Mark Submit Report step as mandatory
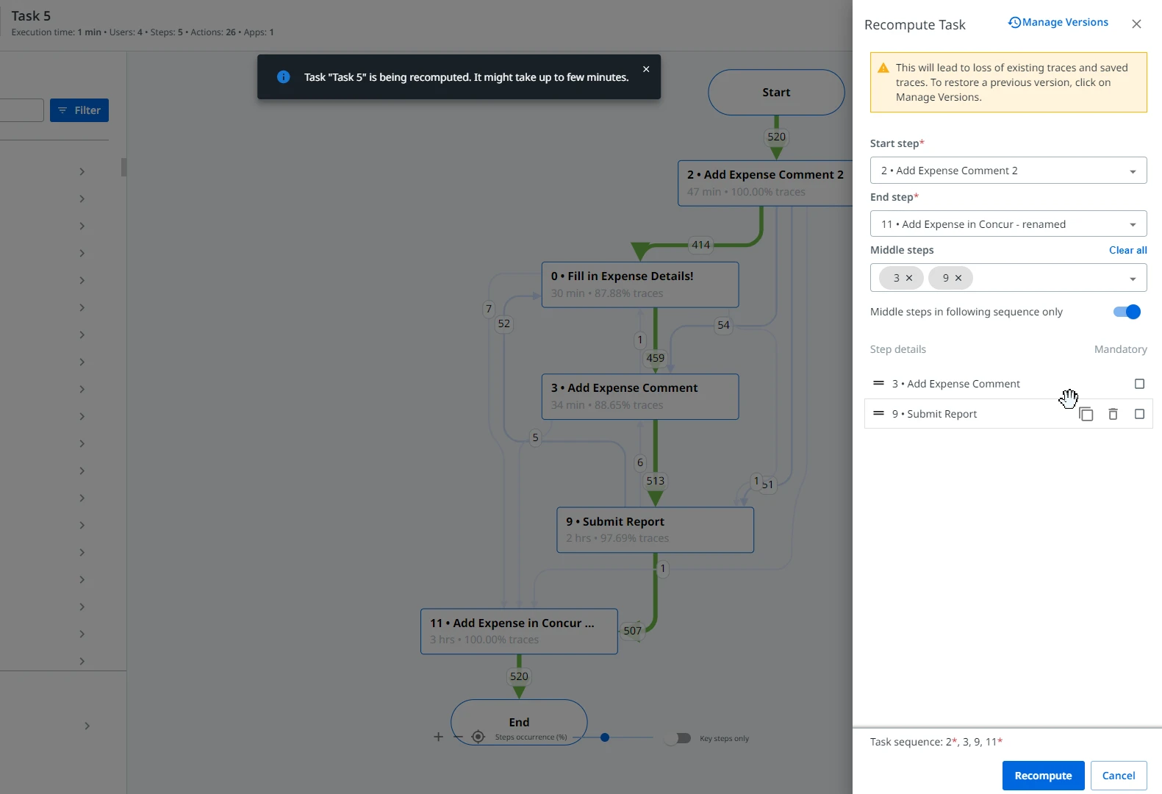Viewport: 1162px width, 794px height. click(1139, 414)
